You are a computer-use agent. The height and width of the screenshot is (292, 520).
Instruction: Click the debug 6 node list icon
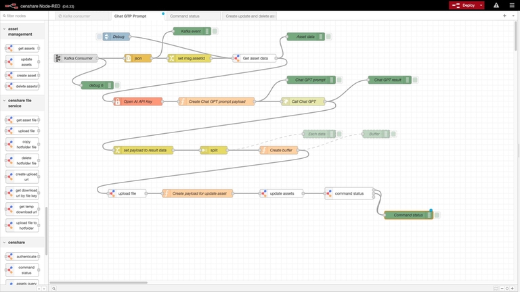tap(110, 85)
